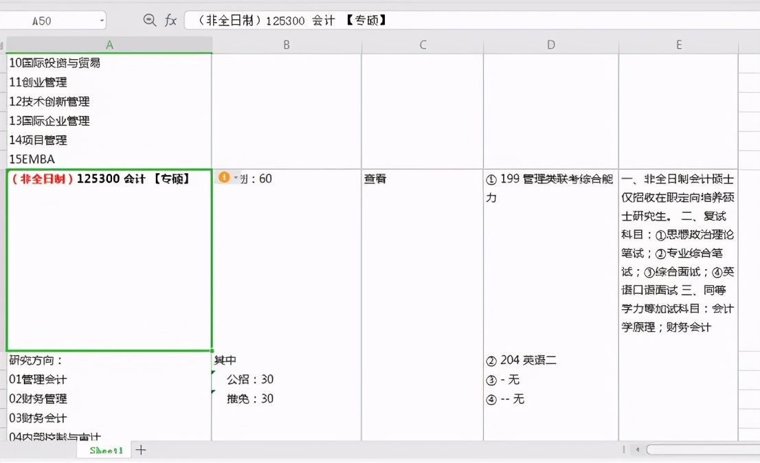Select the column A header
The height and width of the screenshot is (463, 760).
(x=109, y=44)
